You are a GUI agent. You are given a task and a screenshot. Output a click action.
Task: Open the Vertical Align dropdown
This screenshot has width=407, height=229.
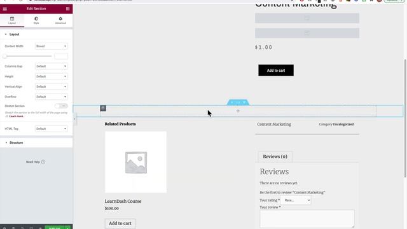pyautogui.click(x=52, y=87)
